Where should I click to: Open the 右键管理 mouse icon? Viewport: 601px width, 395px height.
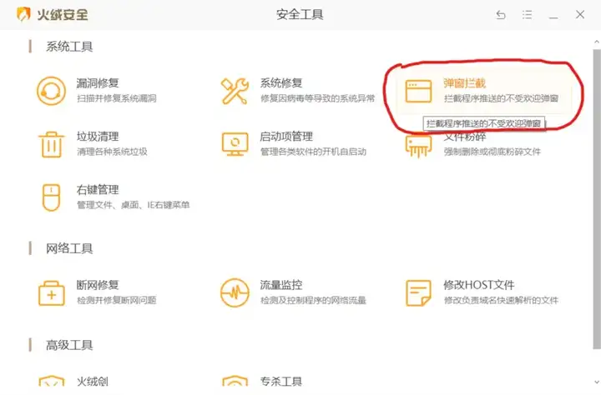pyautogui.click(x=51, y=197)
